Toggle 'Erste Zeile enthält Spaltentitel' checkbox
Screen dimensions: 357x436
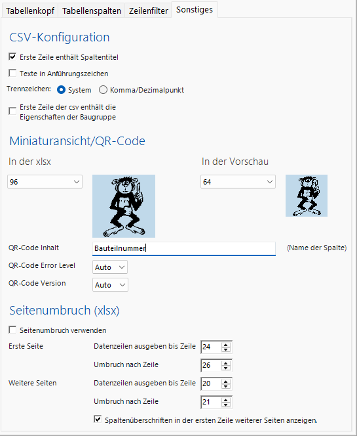click(x=12, y=57)
